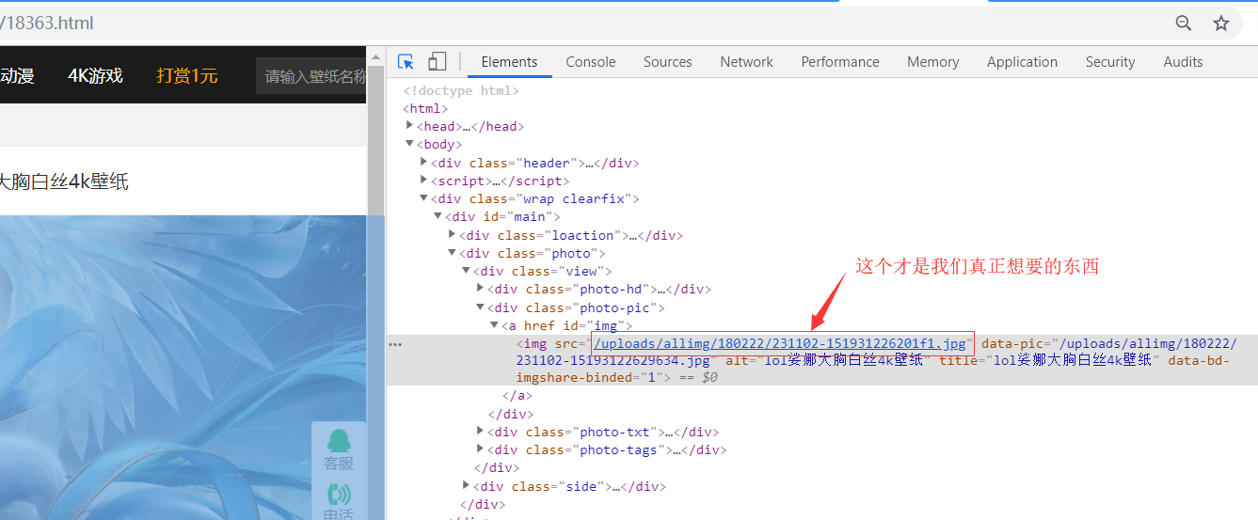
Task: Select the closing </a> tag line
Action: [x=518, y=396]
